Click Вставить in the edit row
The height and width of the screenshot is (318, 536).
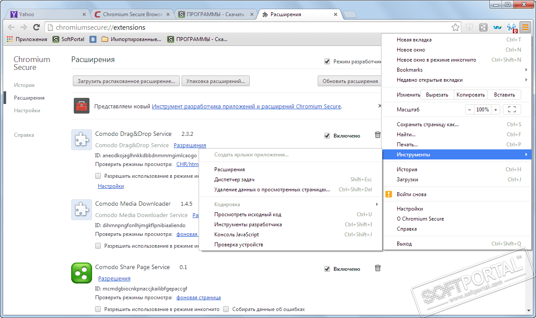[504, 95]
